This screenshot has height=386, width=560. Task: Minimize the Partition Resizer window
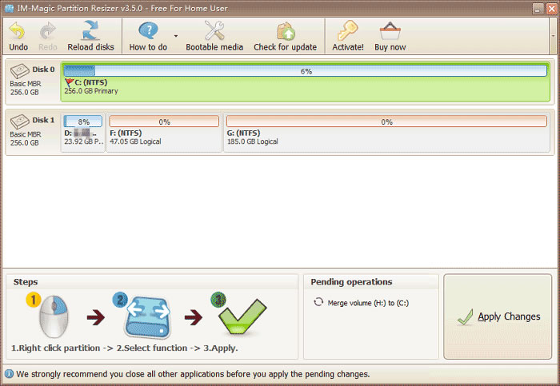(x=538, y=9)
